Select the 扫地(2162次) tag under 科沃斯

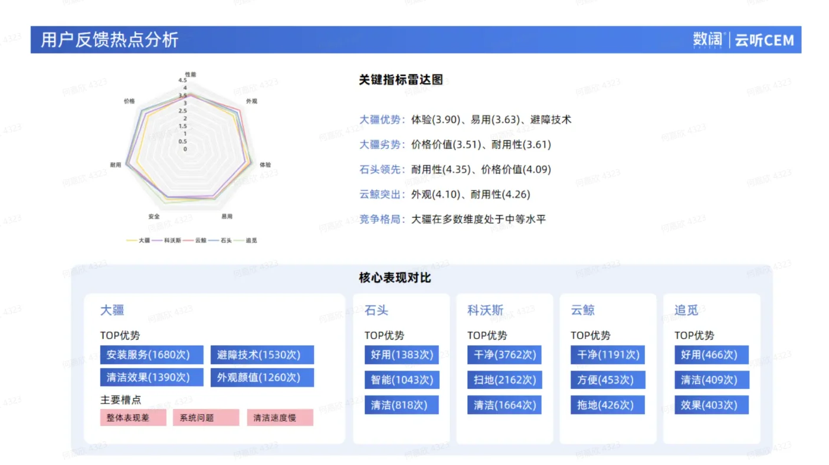coord(504,380)
